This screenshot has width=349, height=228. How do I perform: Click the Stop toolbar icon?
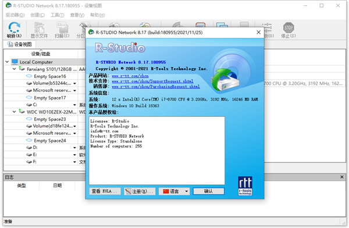click(x=289, y=30)
